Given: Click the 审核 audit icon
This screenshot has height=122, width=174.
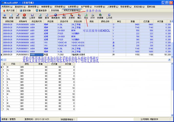Looking at the screenshot, I should click(x=64, y=16).
